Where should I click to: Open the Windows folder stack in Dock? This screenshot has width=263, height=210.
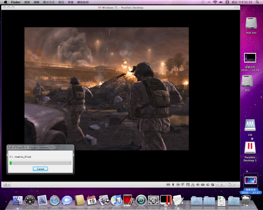(x=234, y=201)
